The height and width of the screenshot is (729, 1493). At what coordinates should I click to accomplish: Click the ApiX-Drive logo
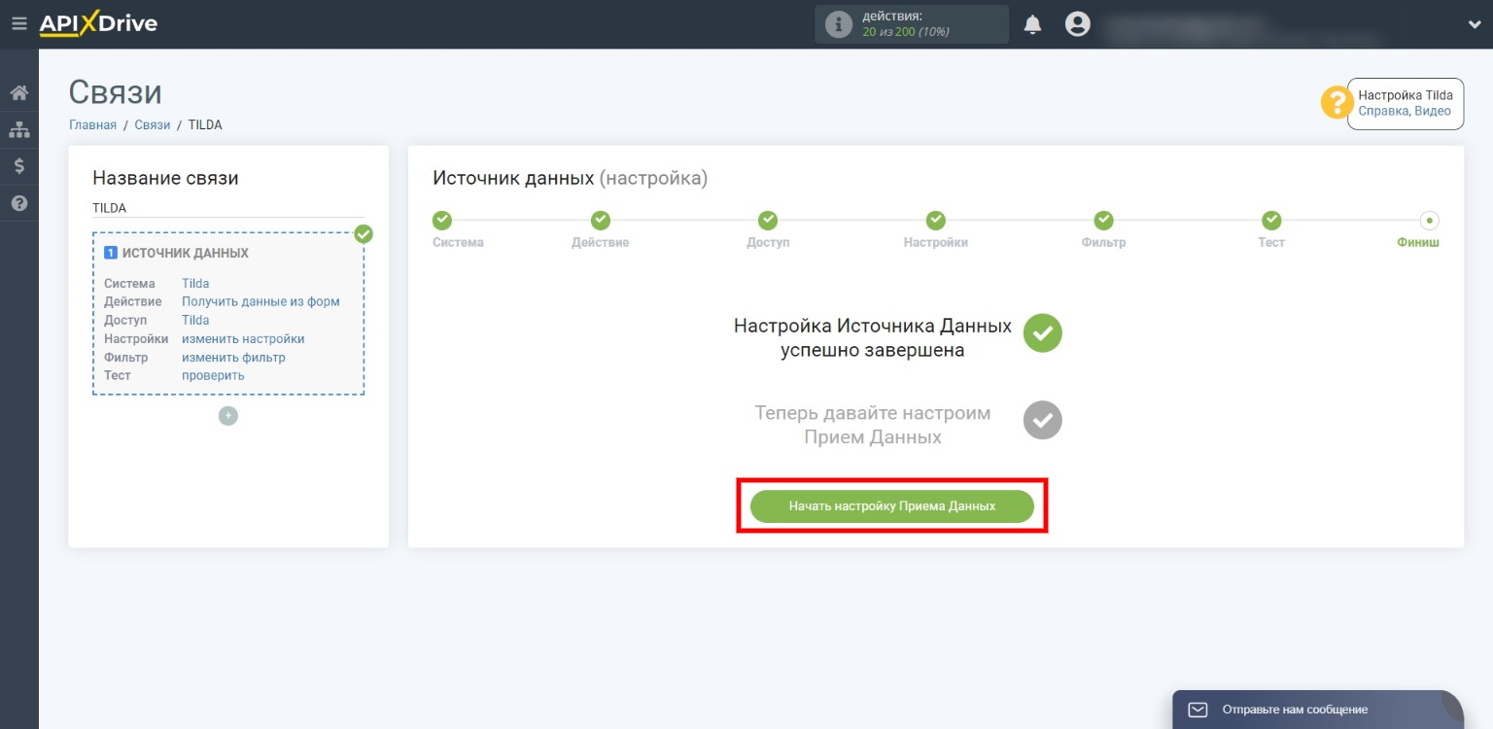click(98, 23)
